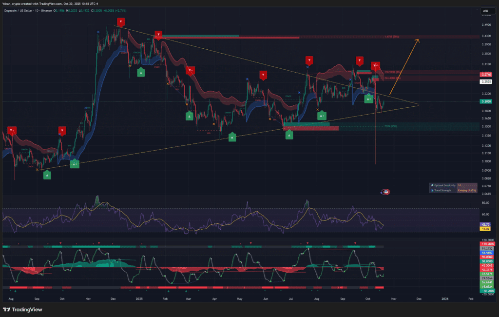Screen dimensions: 499x317
Task: Select the orange arrow's upper tip
Action: 418,40
